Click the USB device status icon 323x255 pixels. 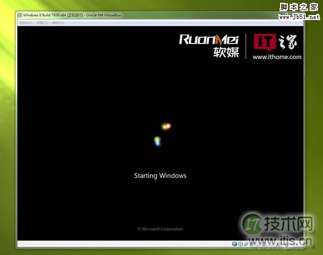(246, 244)
